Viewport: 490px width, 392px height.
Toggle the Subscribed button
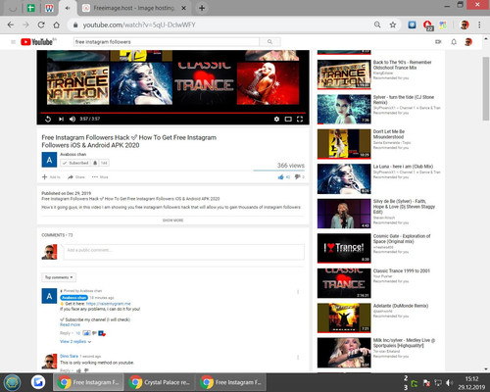[x=75, y=163]
